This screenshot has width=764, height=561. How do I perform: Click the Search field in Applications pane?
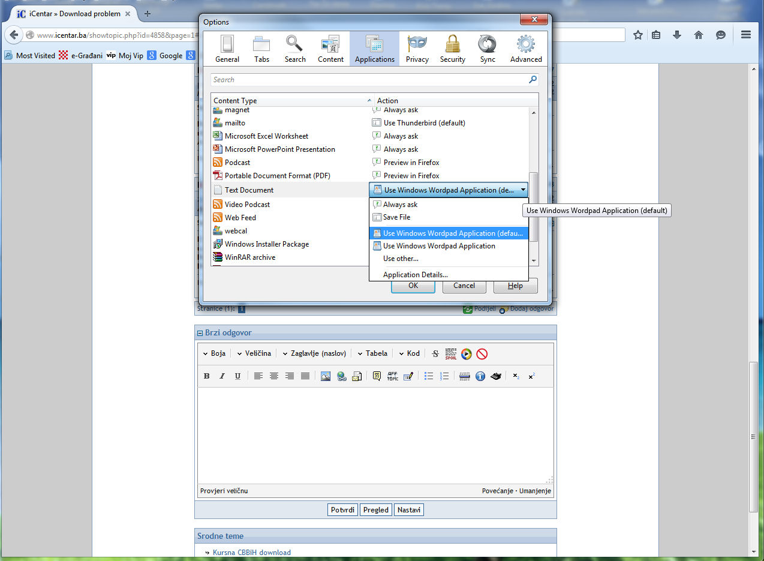pos(369,80)
